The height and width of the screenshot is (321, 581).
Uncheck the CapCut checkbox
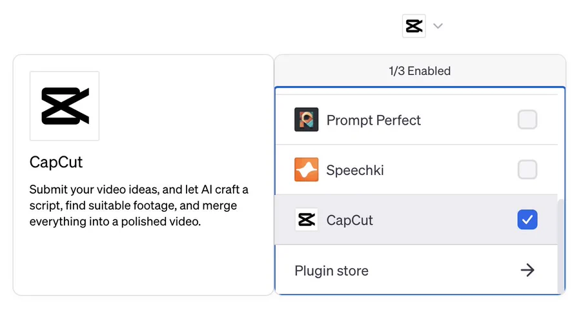pyautogui.click(x=527, y=220)
